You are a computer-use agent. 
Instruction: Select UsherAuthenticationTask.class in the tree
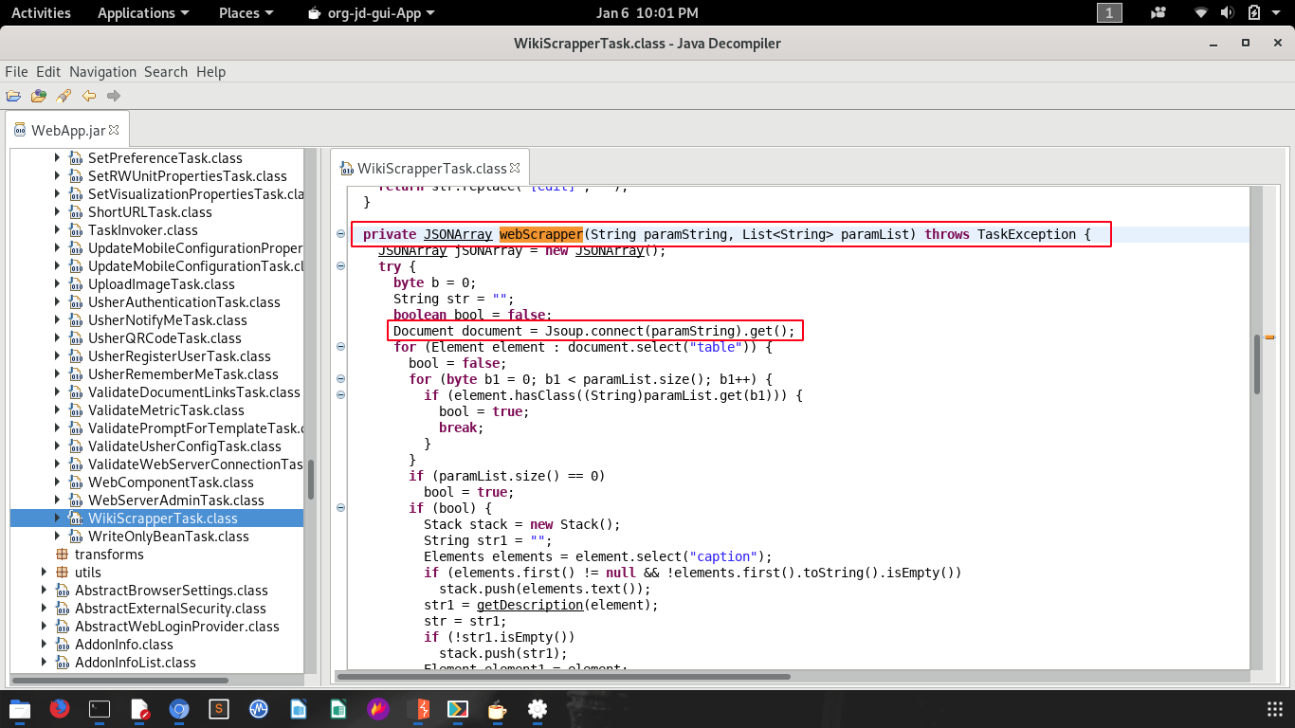click(184, 302)
